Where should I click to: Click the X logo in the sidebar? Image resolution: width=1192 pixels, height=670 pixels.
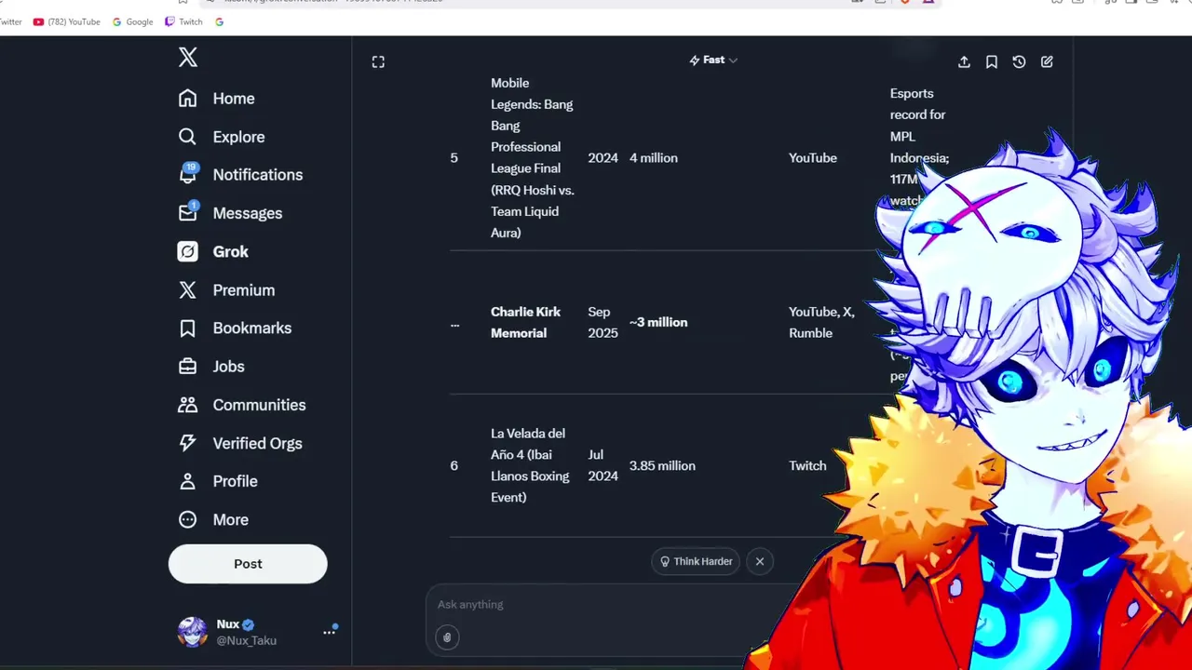point(188,58)
